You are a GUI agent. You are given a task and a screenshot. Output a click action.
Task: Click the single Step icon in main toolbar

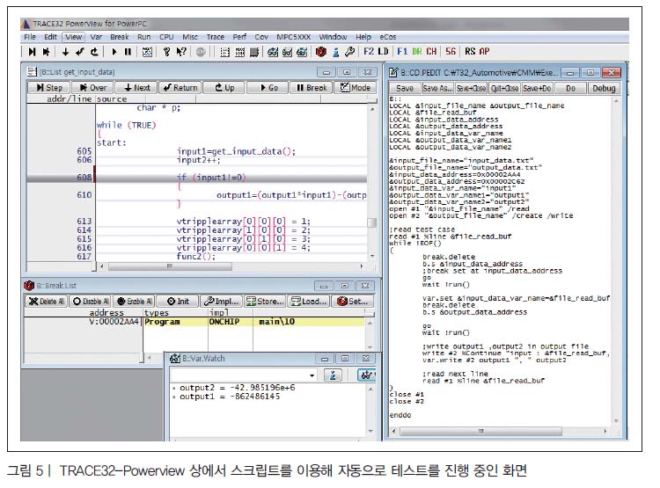(x=32, y=52)
